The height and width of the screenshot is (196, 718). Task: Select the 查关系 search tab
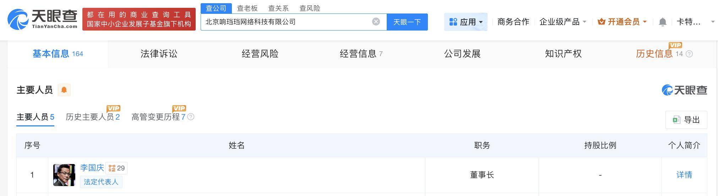pyautogui.click(x=278, y=8)
